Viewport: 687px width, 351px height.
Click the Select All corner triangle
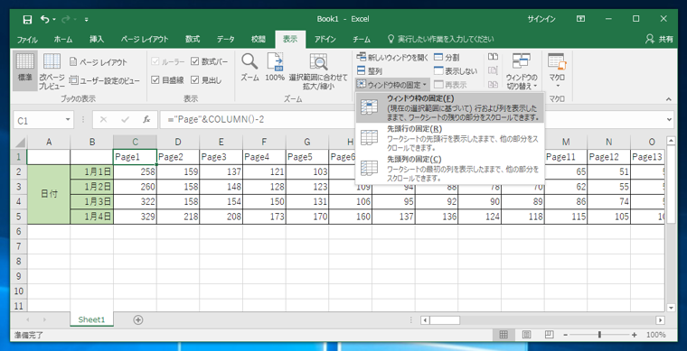coord(20,142)
